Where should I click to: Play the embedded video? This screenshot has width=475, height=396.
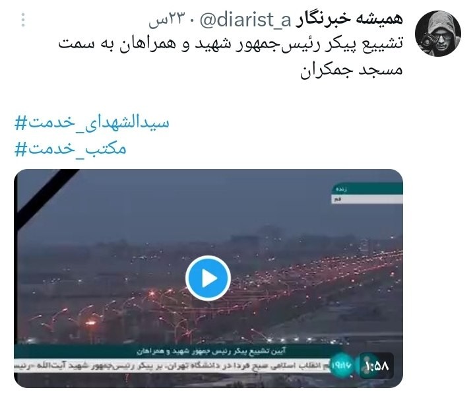(x=208, y=278)
